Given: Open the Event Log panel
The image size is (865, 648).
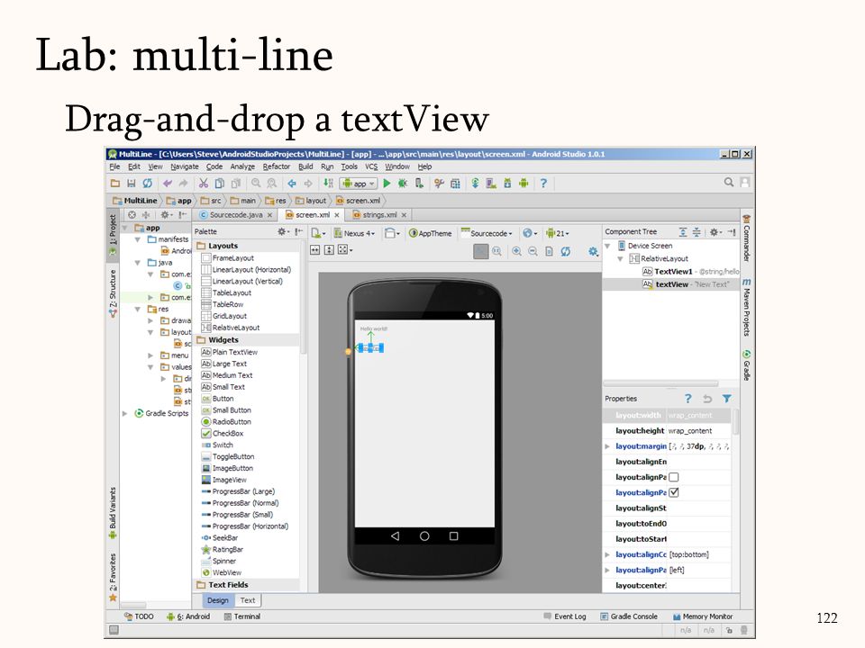Looking at the screenshot, I should 564,616.
